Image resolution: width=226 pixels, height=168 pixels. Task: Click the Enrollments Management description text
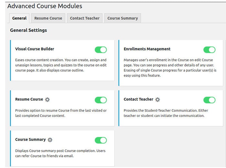pyautogui.click(x=169, y=68)
